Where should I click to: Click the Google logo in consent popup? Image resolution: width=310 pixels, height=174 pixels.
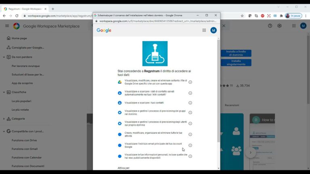pos(104,30)
